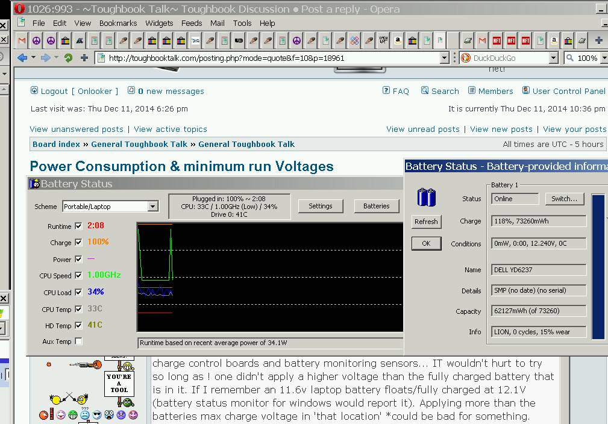Open the DuckDuckGo search engine dropdown
This screenshot has height=424, width=608.
point(554,58)
